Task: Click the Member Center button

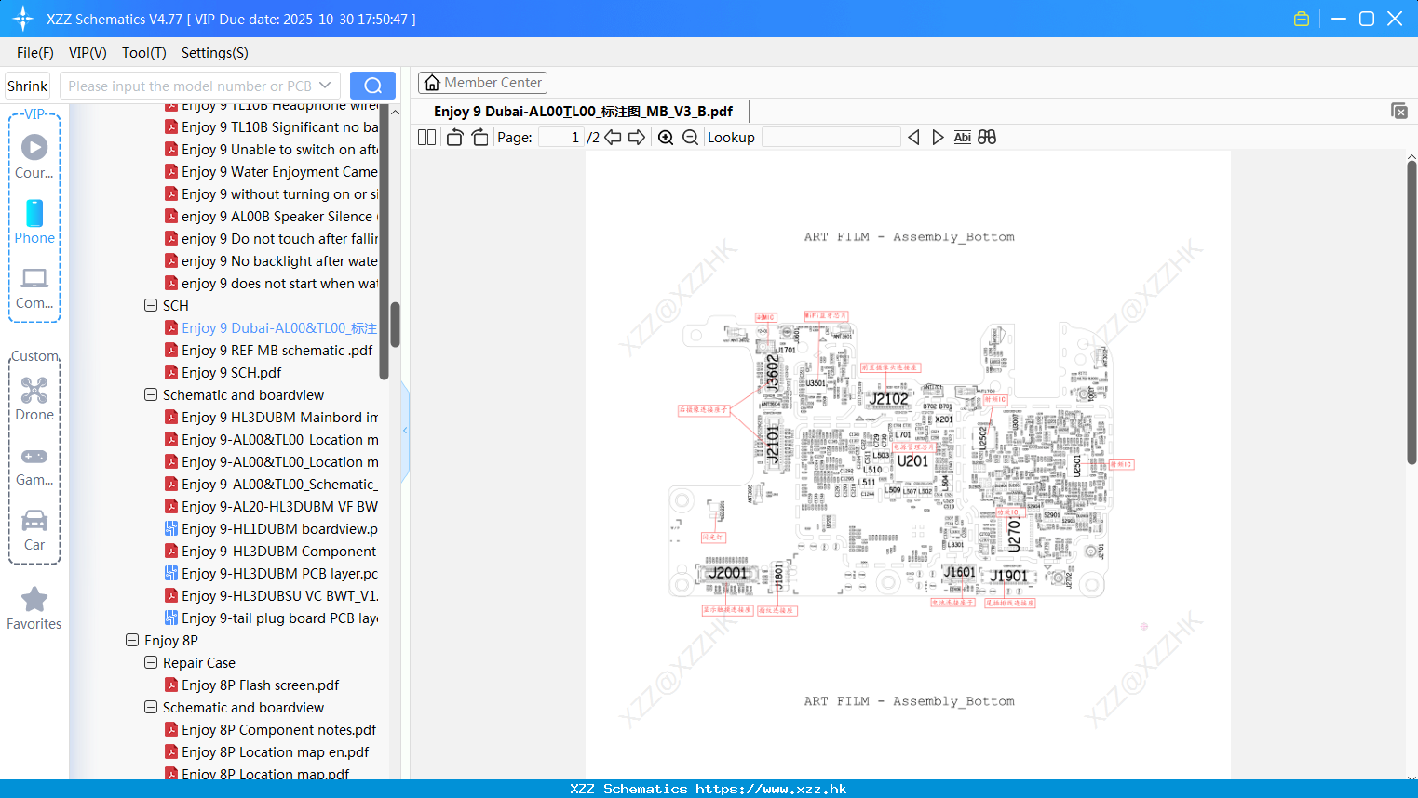Action: tap(482, 83)
